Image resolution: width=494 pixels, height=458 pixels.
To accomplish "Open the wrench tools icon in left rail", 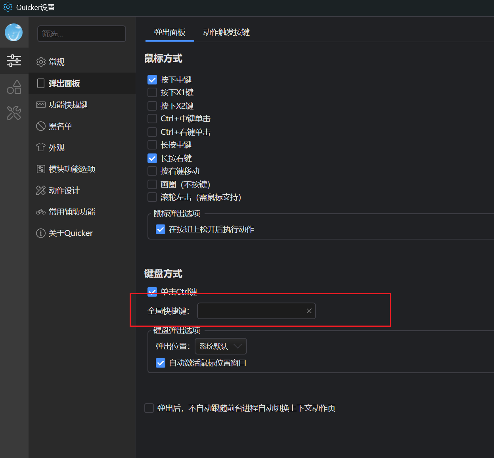I will pos(14,113).
